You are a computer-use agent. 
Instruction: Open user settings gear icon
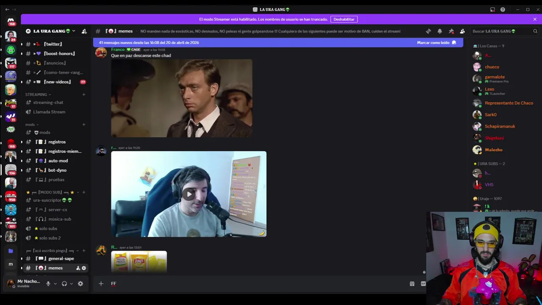click(x=80, y=284)
